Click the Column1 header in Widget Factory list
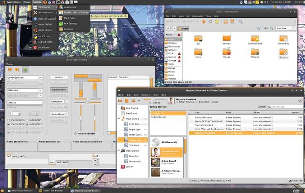305x193 pixels. tap(113, 77)
